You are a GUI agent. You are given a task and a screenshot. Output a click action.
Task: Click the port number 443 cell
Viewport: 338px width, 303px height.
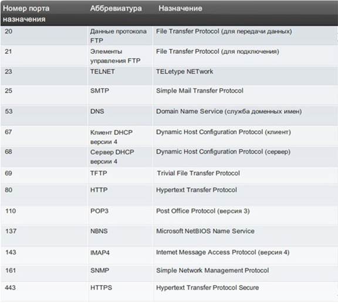44,292
